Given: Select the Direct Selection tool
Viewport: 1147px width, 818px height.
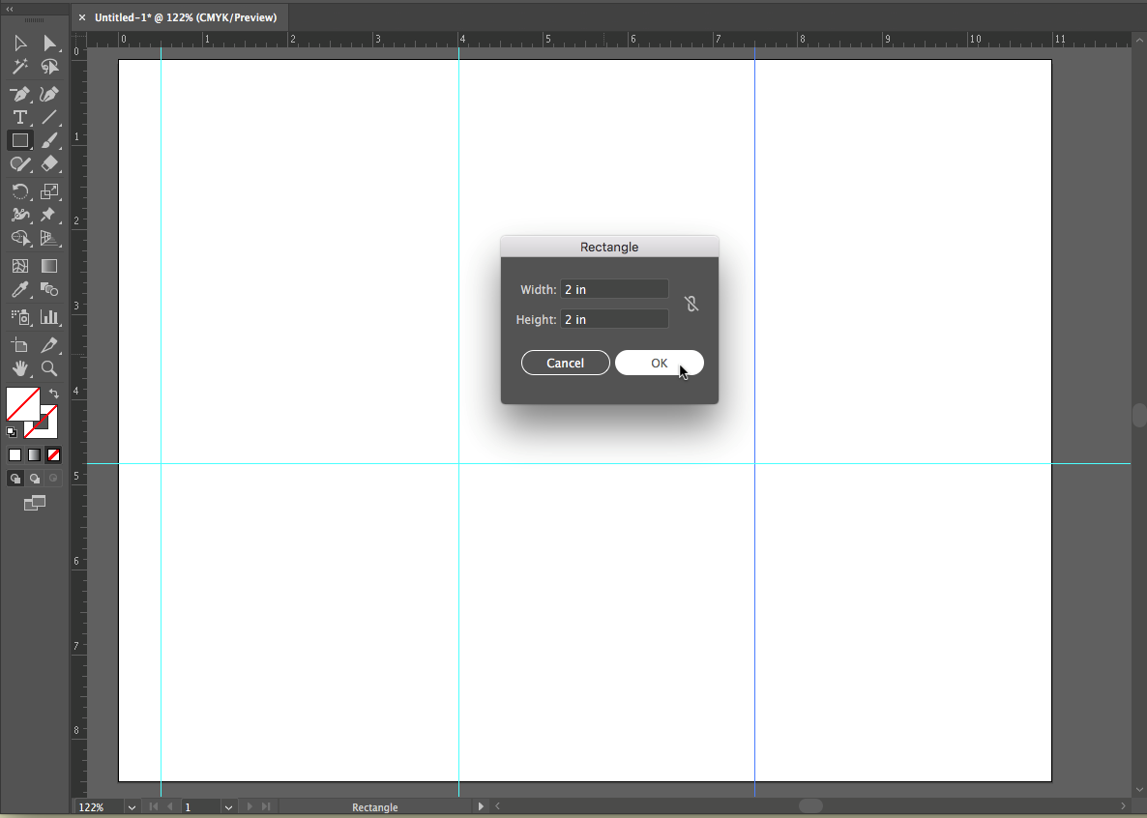Looking at the screenshot, I should click(x=49, y=43).
